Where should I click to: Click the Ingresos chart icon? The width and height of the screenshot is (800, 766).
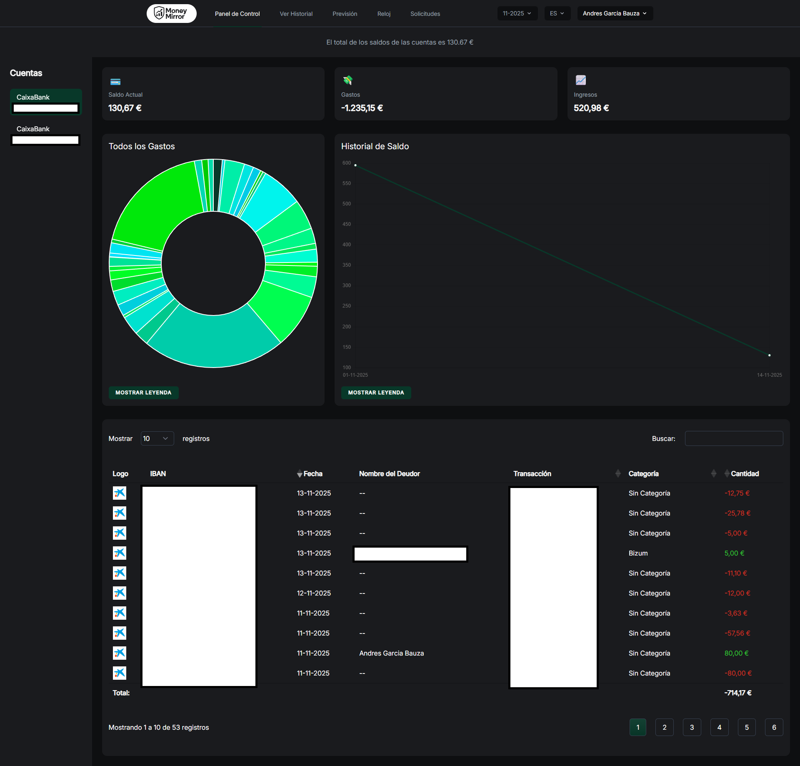580,80
